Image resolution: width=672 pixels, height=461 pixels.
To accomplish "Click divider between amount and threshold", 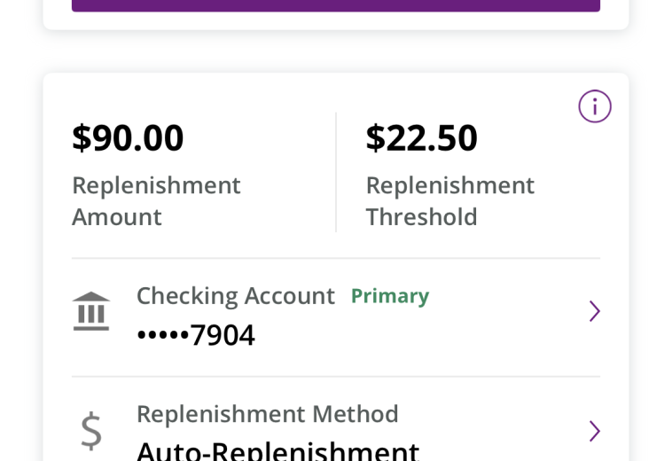I will click(336, 172).
